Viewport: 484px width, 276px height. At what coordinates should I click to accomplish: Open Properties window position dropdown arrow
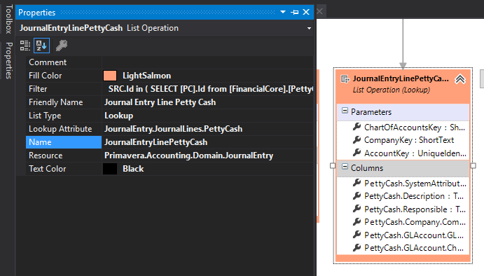tap(283, 12)
